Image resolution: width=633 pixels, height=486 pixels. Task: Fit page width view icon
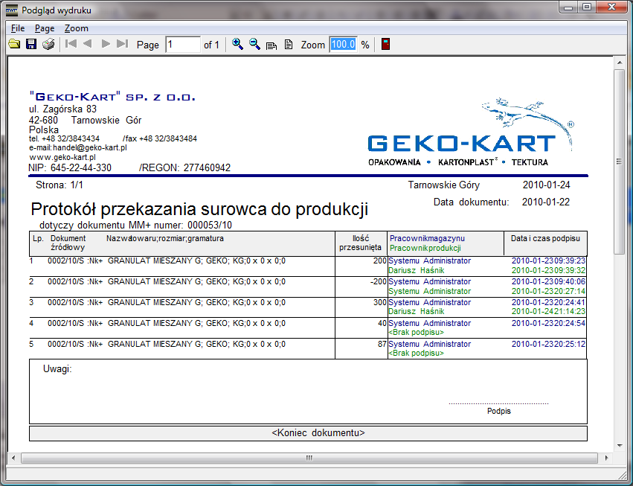[x=271, y=45]
